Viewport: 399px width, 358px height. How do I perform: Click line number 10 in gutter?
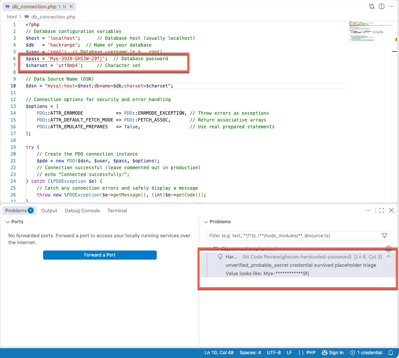point(13,86)
